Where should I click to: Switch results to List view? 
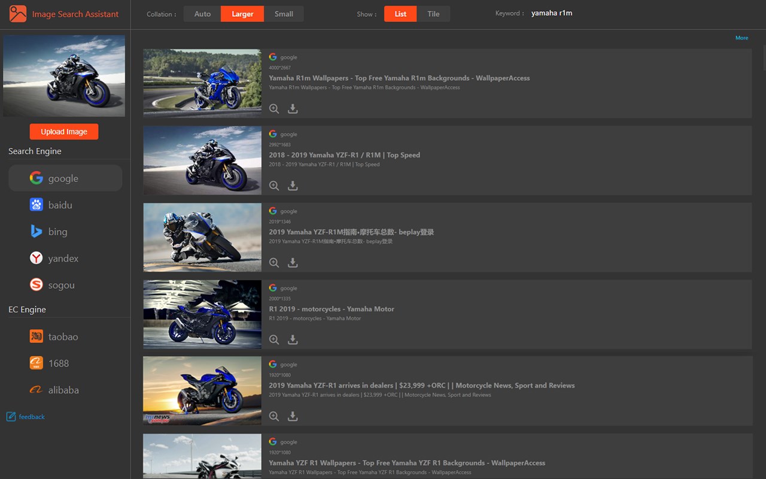[x=401, y=14]
